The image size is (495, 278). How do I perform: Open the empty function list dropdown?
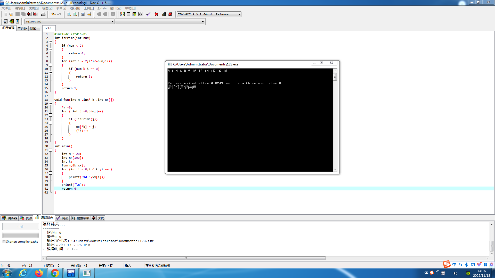tap(203, 22)
